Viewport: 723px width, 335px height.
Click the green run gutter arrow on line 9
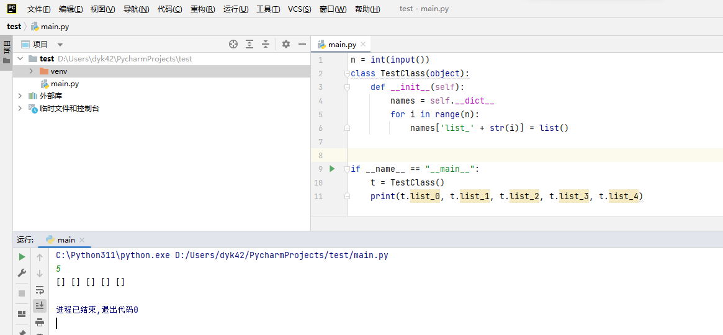(x=332, y=169)
